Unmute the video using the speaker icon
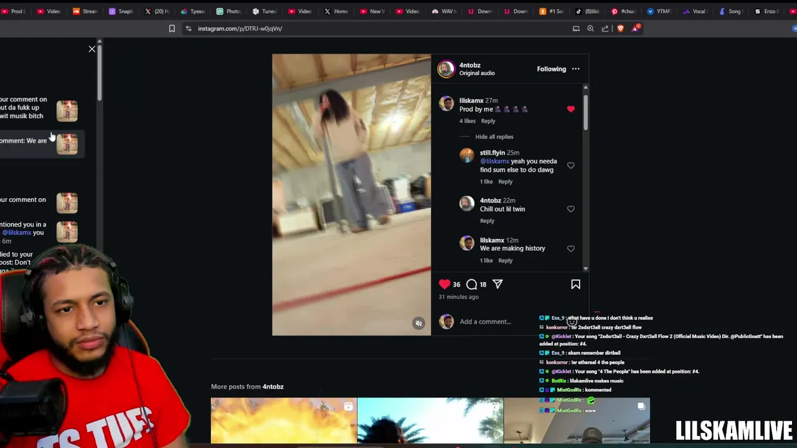 pyautogui.click(x=418, y=323)
